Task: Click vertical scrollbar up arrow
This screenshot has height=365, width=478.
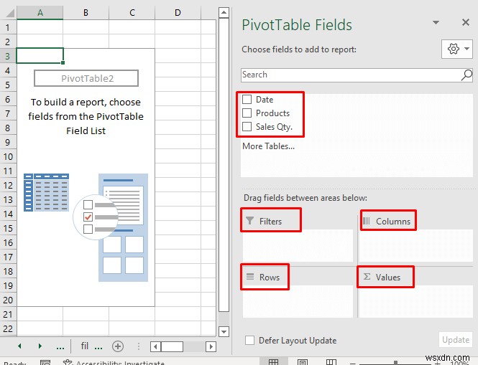Action: [224, 12]
